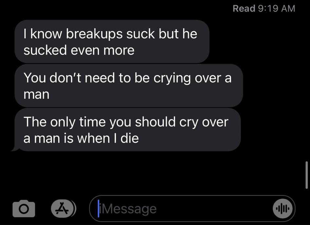Tap the tail of the last message bubble

[15, 148]
